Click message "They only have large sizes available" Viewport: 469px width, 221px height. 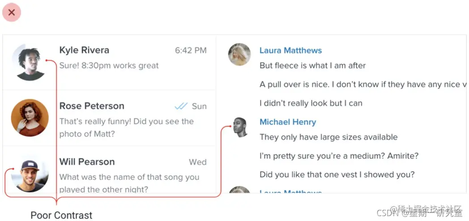click(328, 137)
